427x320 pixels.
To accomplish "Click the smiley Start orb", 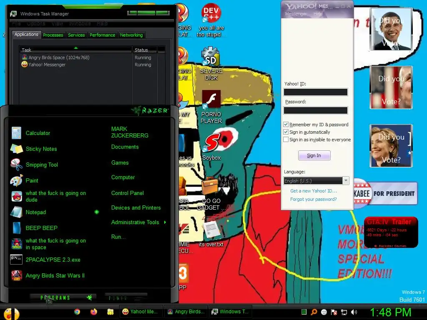I will pyautogui.click(x=11, y=313).
